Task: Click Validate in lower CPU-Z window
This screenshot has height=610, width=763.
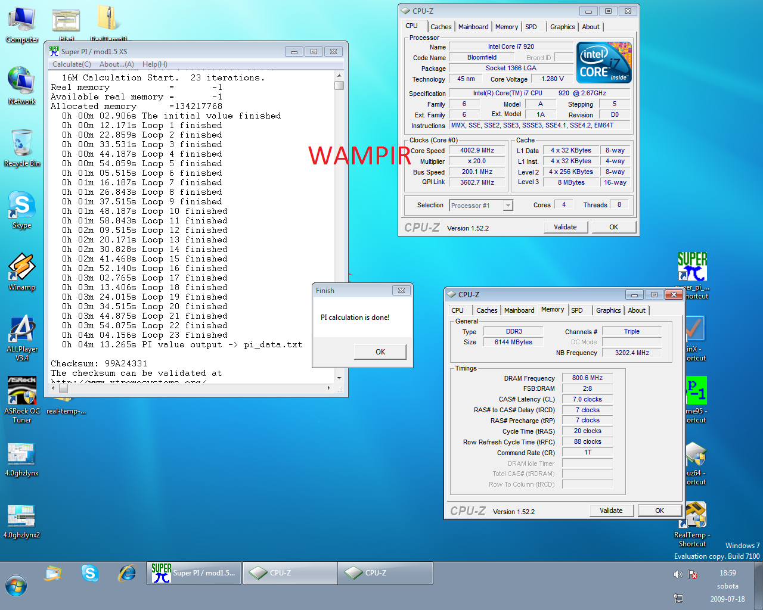Action: pyautogui.click(x=611, y=511)
